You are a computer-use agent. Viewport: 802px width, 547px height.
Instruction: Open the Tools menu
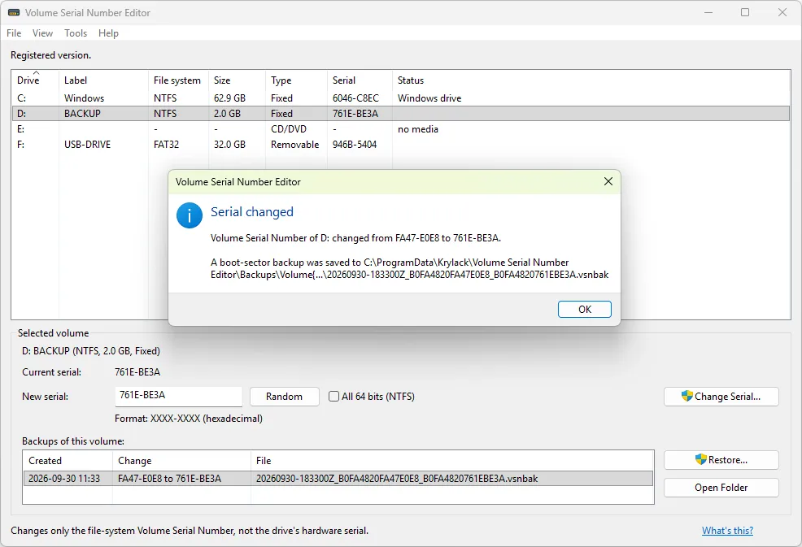[76, 33]
